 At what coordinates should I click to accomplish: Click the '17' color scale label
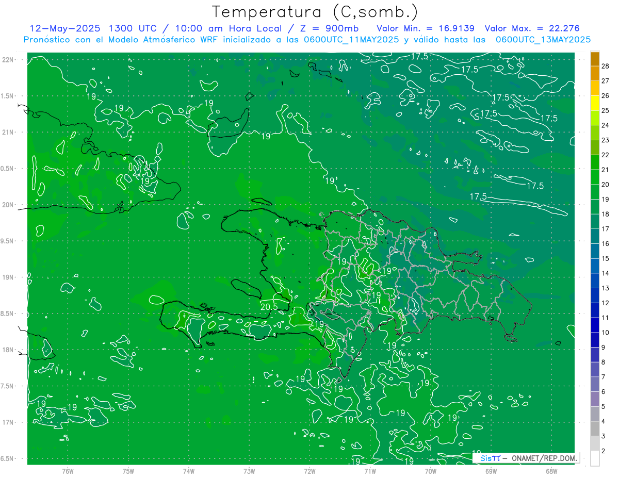click(606, 228)
